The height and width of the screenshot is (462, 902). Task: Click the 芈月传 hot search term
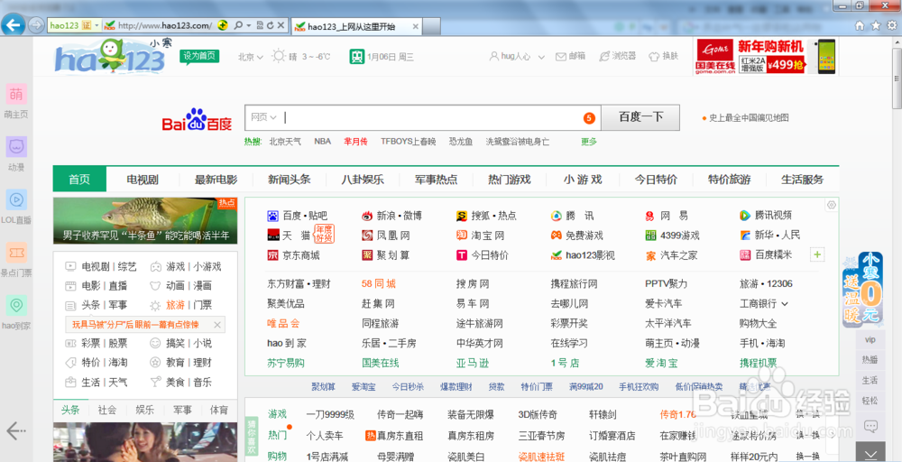coord(355,142)
